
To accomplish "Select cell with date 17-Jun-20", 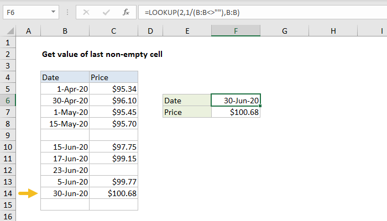I will 65,159.
